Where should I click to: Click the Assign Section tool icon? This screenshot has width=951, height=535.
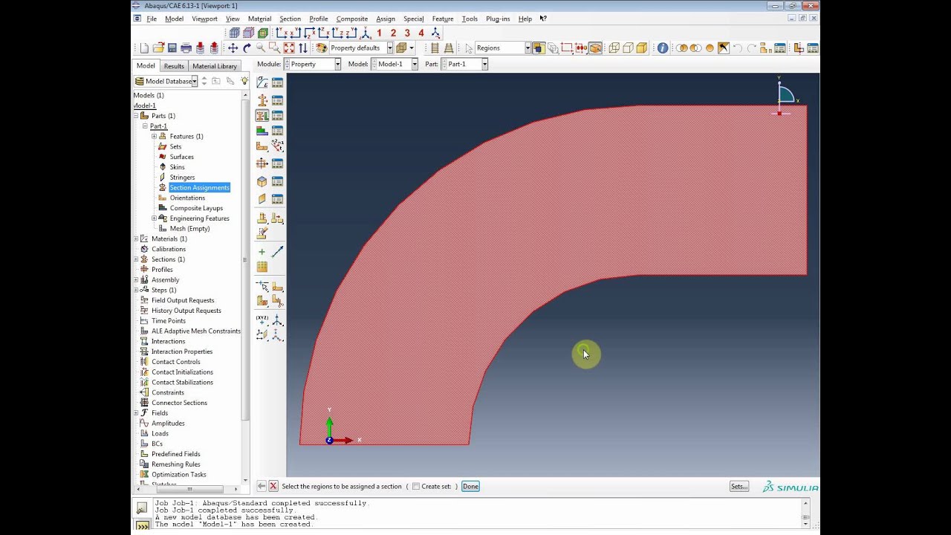[x=262, y=116]
